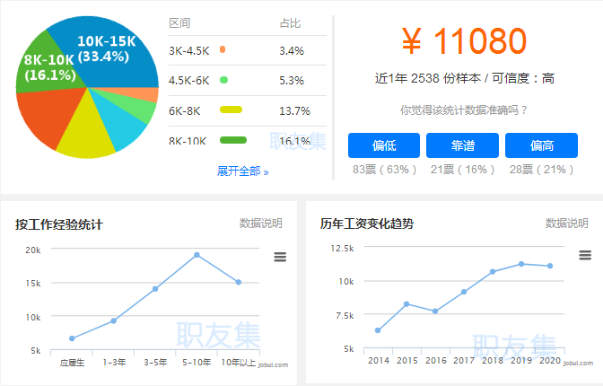Click the 2019 salary data point
Viewport: 603px width, 386px height.
pos(521,264)
